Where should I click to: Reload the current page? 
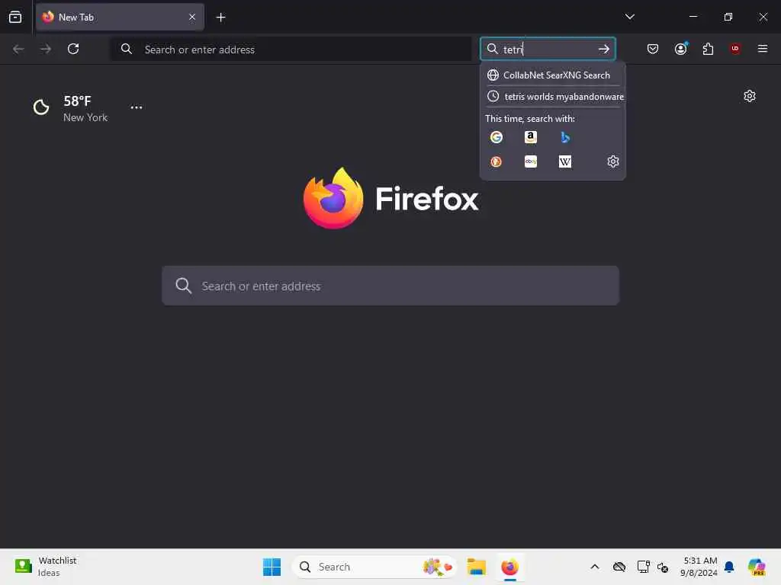(x=73, y=49)
